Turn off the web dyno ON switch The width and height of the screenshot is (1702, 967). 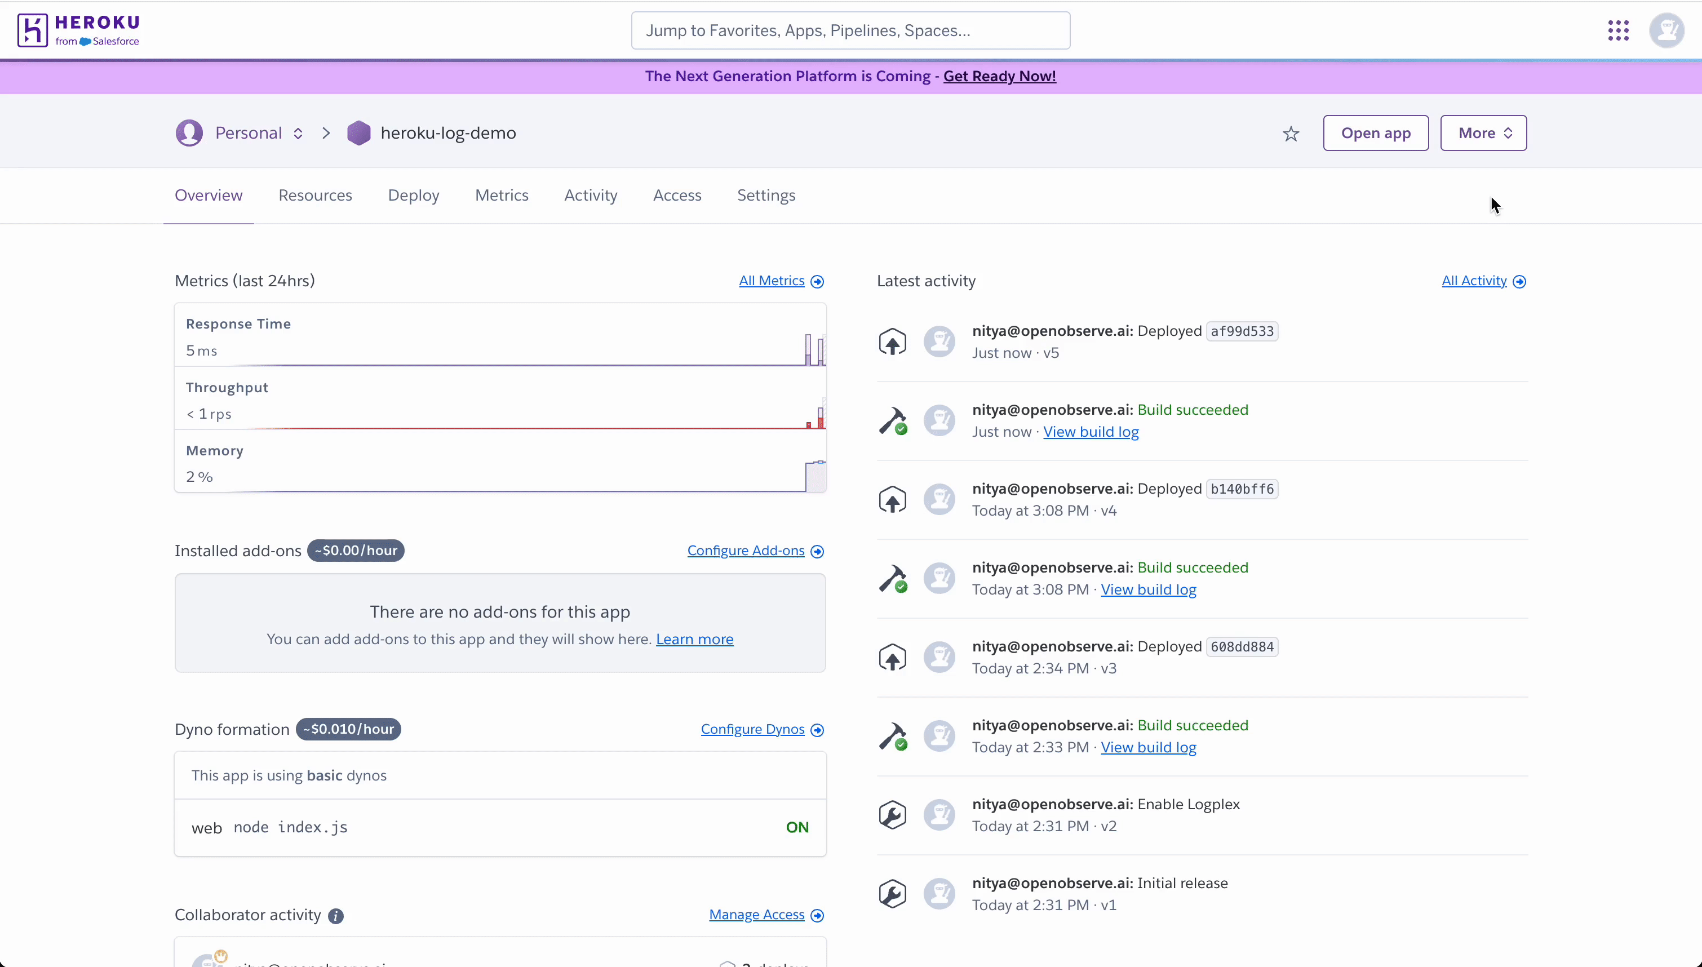click(796, 827)
